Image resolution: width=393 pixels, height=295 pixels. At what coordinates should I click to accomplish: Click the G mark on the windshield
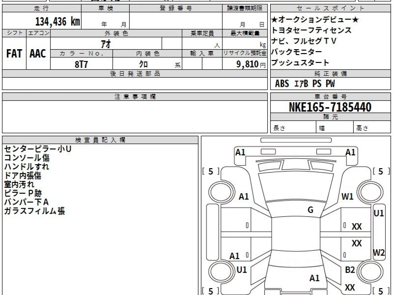pos(310,210)
